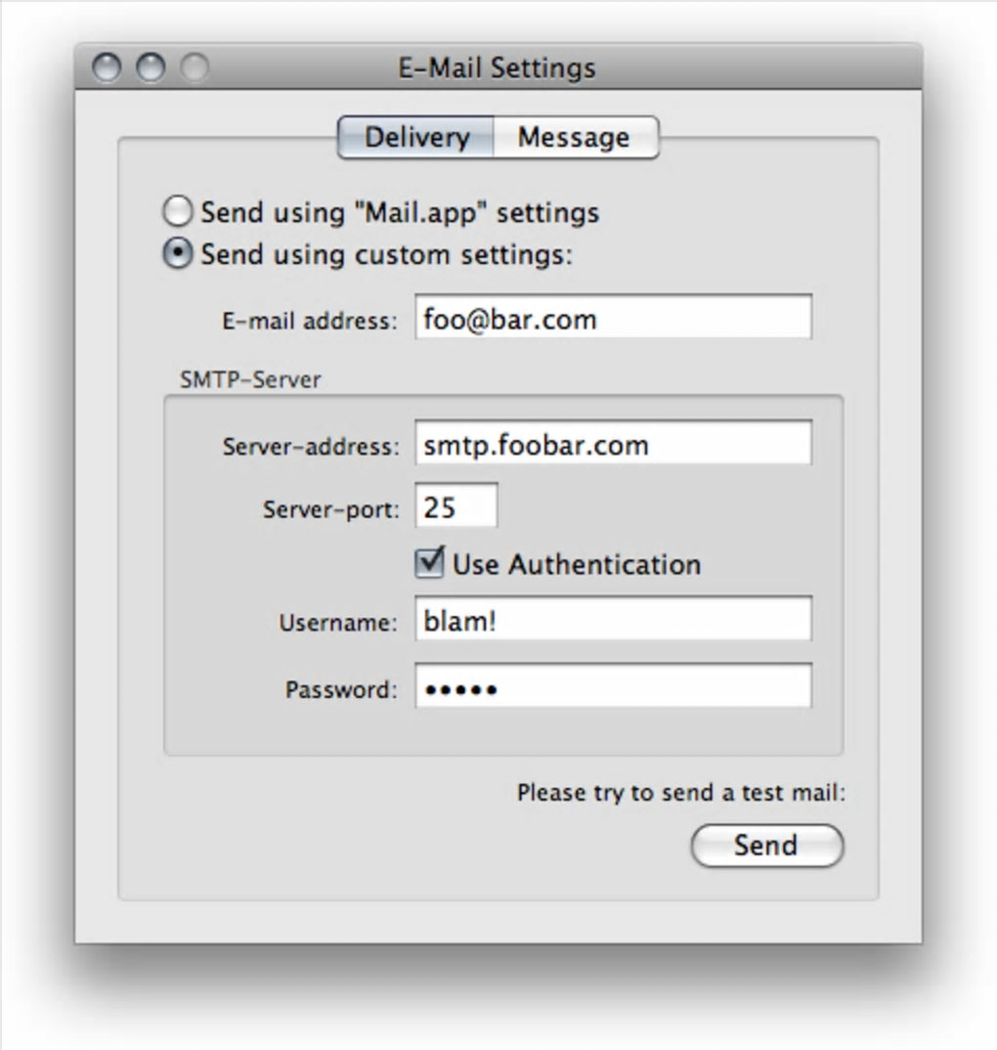This screenshot has height=1050, width=997.
Task: Switch to the Message tab
Action: pyautogui.click(x=576, y=137)
